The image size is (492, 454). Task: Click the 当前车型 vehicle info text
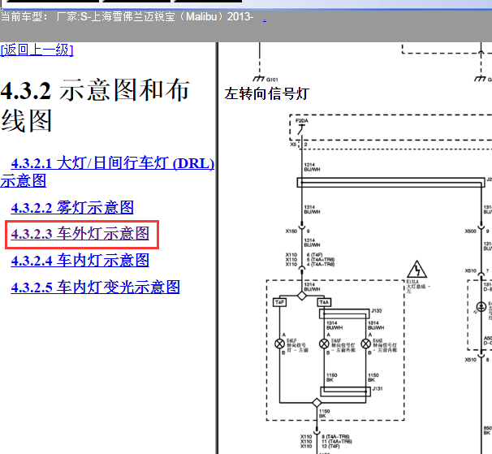coord(127,16)
